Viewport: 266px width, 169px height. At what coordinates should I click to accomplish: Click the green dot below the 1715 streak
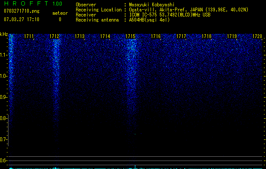pyautogui.click(x=135, y=134)
